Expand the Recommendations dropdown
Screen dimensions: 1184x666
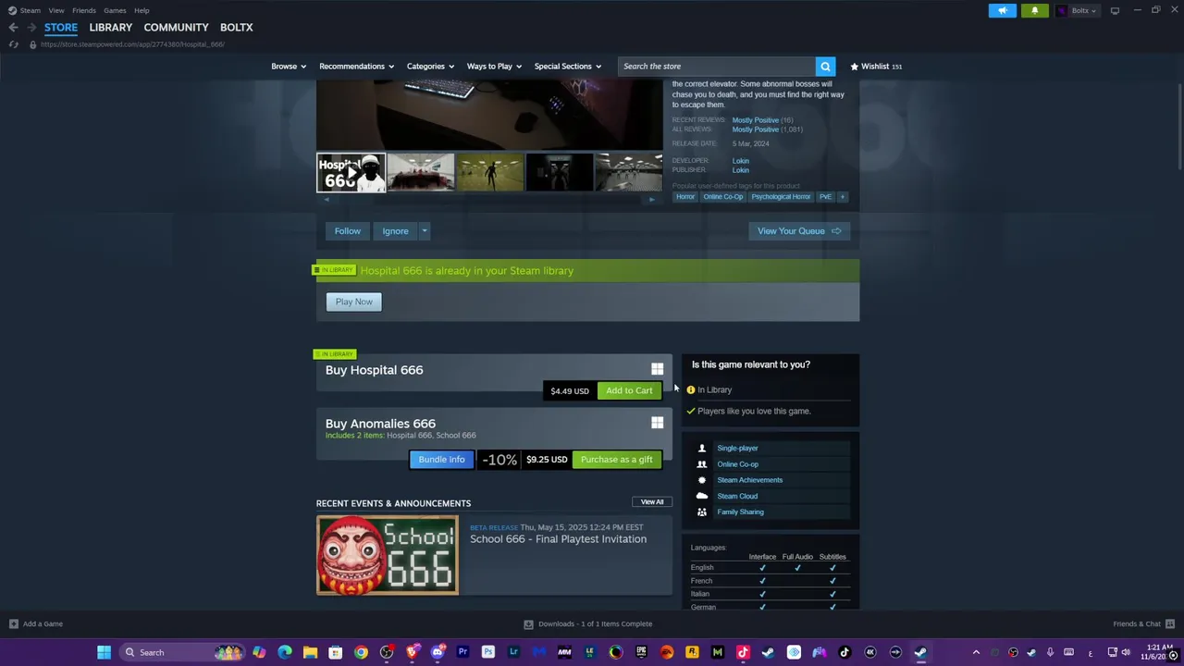[x=356, y=67]
